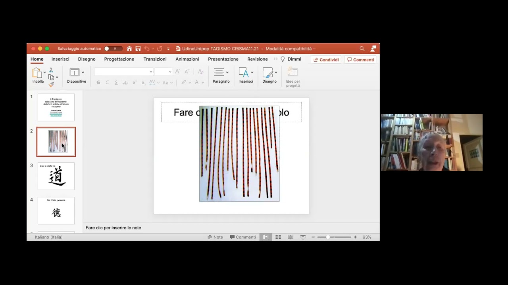Open search with the magnifying glass icon

pos(362,49)
